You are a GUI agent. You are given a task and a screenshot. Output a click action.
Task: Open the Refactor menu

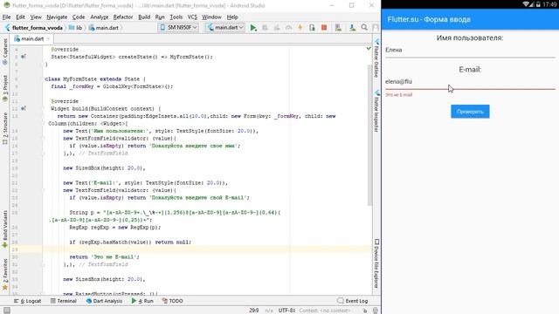point(123,17)
